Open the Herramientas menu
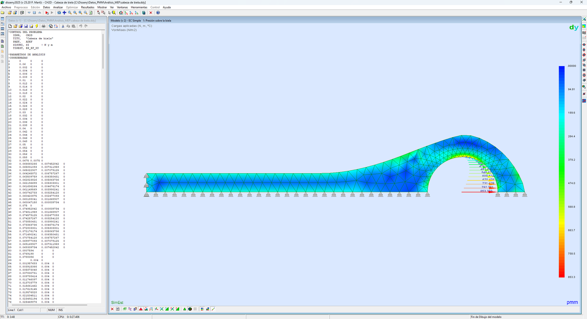 139,7
